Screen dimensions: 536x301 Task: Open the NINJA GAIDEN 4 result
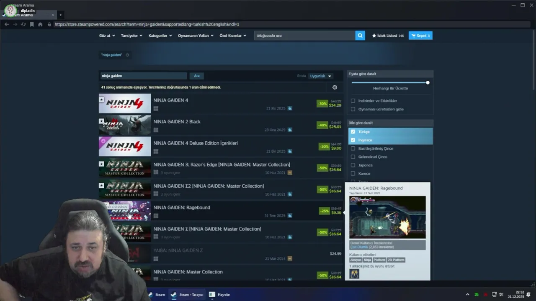point(221,103)
